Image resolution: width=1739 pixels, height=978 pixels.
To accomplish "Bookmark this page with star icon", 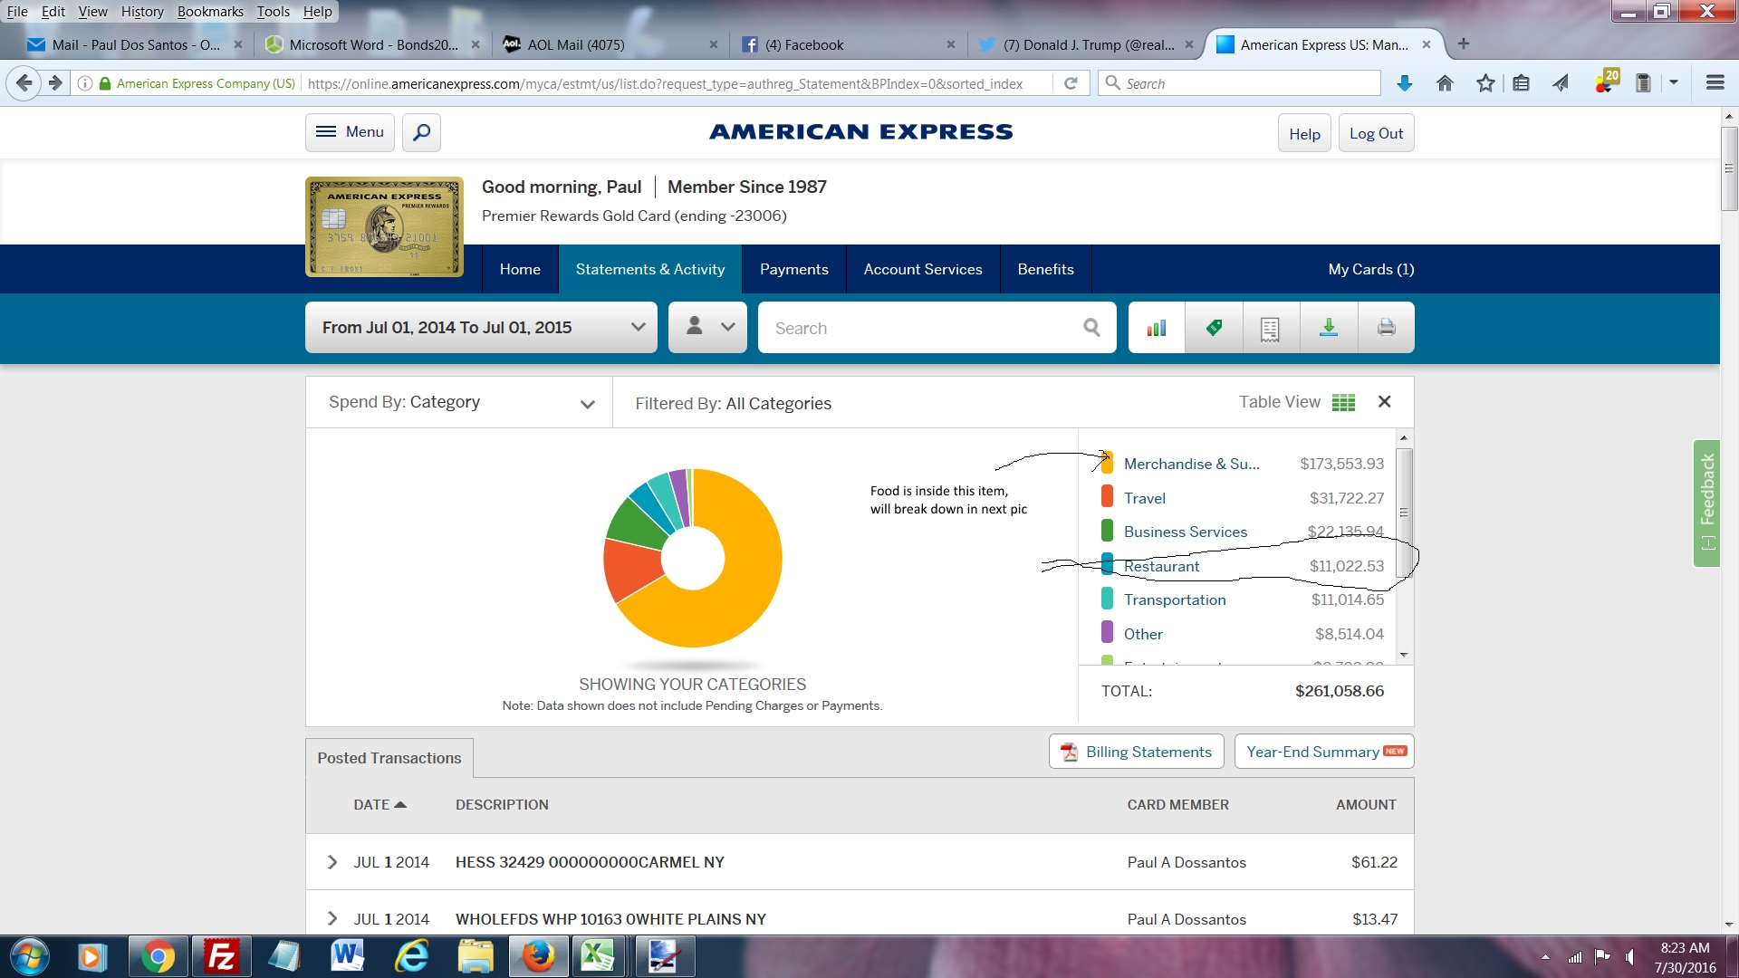I will [1485, 83].
